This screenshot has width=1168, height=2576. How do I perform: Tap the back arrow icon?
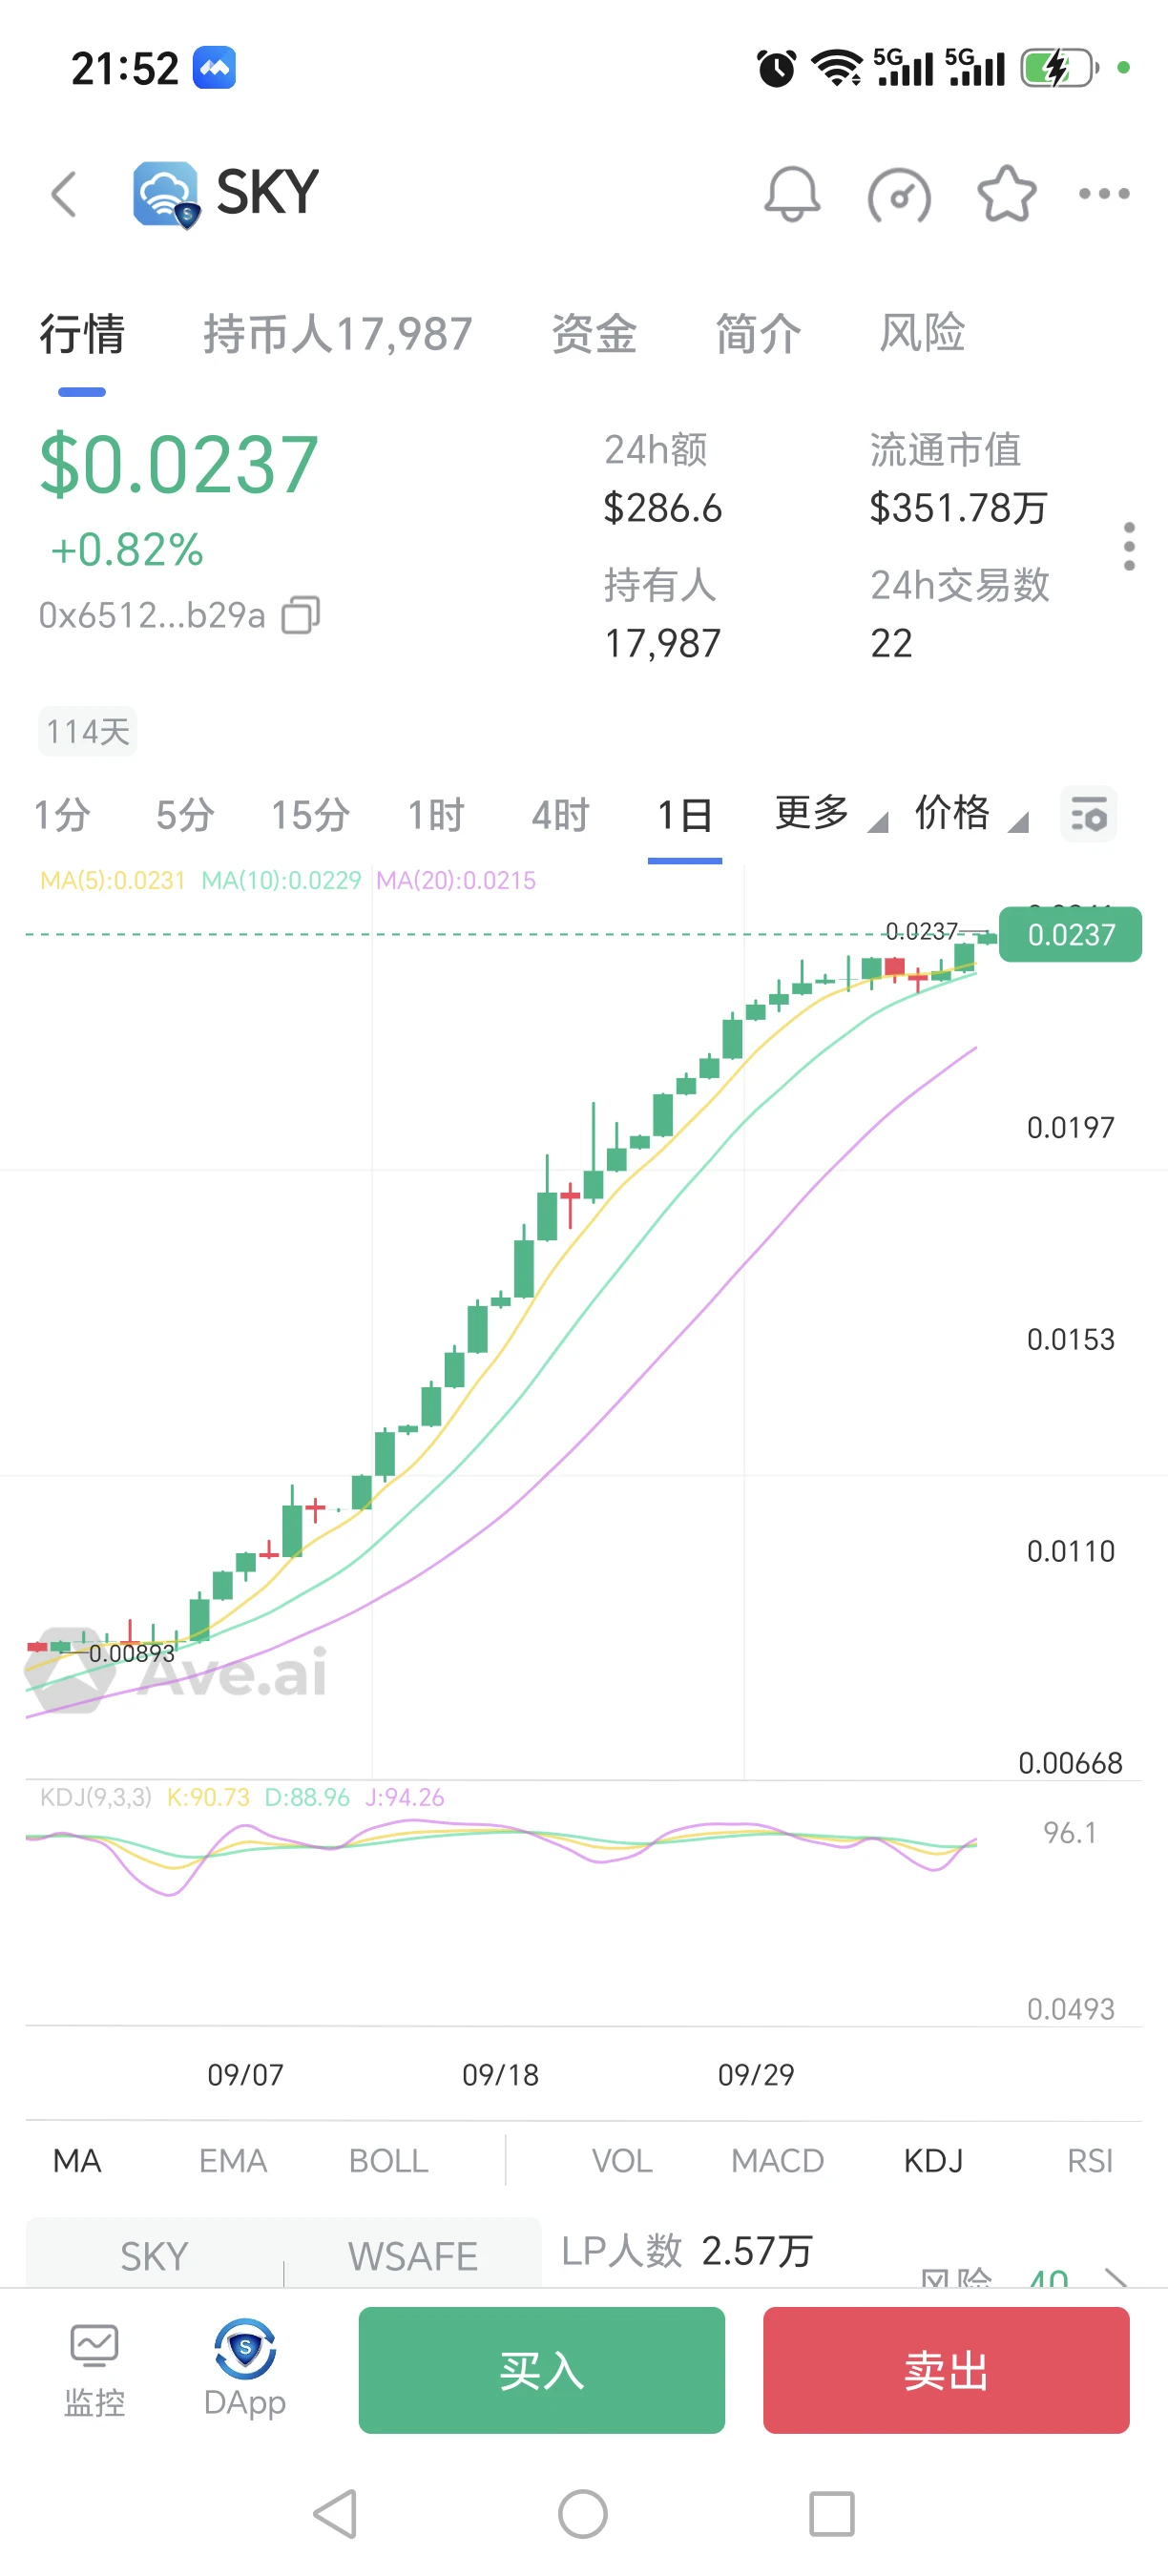[x=64, y=193]
